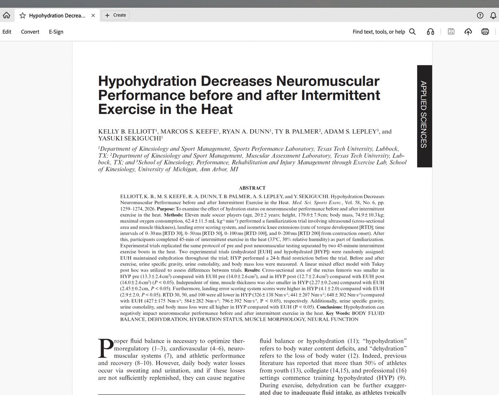Open the Edit menu
Screen dimensions: 499x395
coord(7,32)
